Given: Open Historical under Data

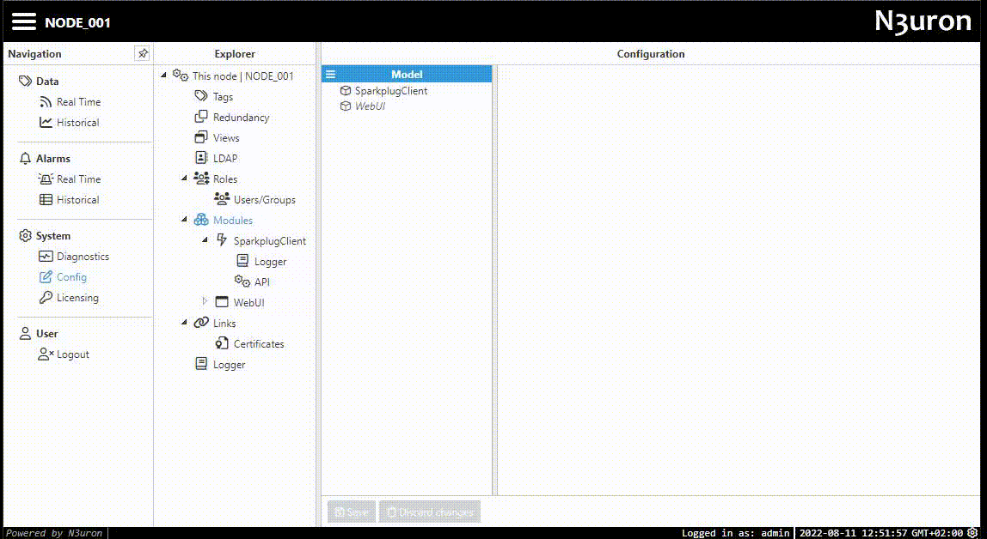Looking at the screenshot, I should [78, 123].
